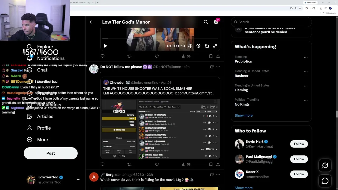This screenshot has height=190, width=338.
Task: Open the COLDFORCE screenshot image in quoted post
Action: pyautogui.click(x=160, y=129)
